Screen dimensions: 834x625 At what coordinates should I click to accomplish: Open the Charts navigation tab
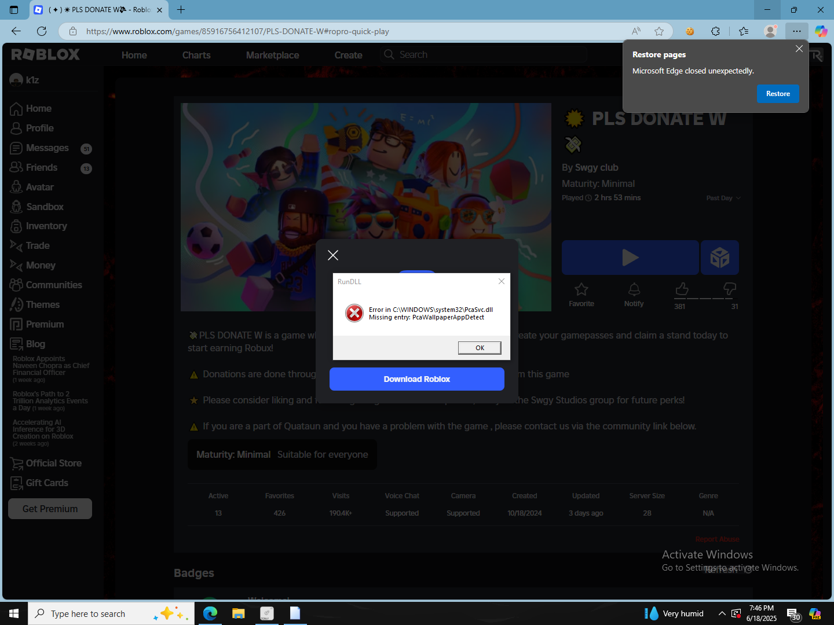[x=196, y=55]
